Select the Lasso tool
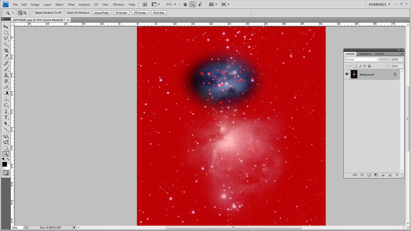411x231 pixels. pos(6,38)
